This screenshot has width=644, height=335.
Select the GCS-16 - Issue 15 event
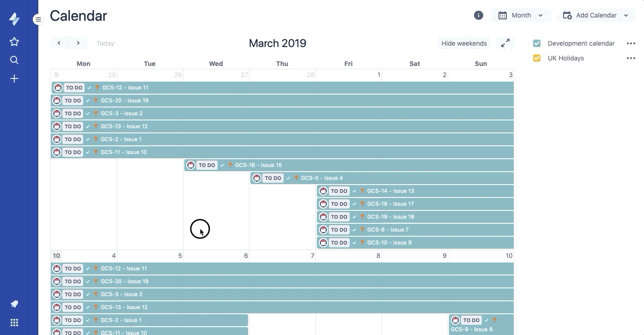(x=257, y=165)
